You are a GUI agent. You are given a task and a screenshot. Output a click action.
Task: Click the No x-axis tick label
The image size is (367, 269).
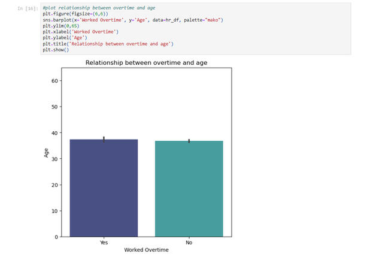(189, 243)
